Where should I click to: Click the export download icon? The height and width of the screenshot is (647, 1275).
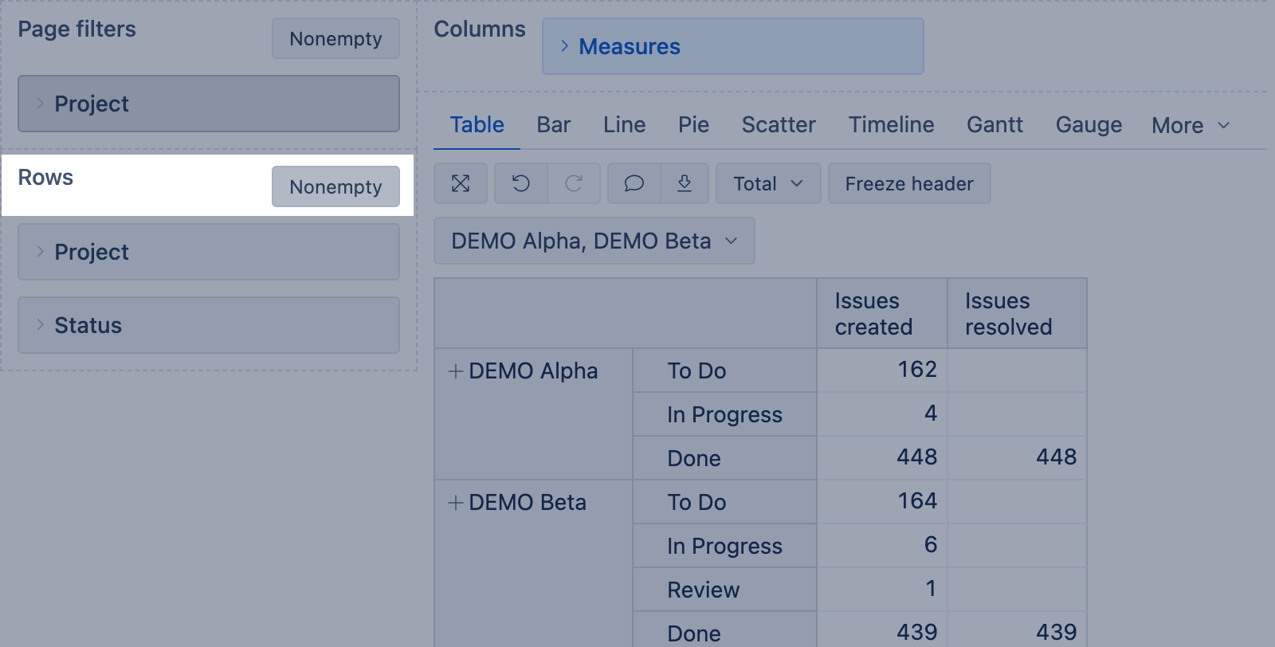pyautogui.click(x=685, y=184)
